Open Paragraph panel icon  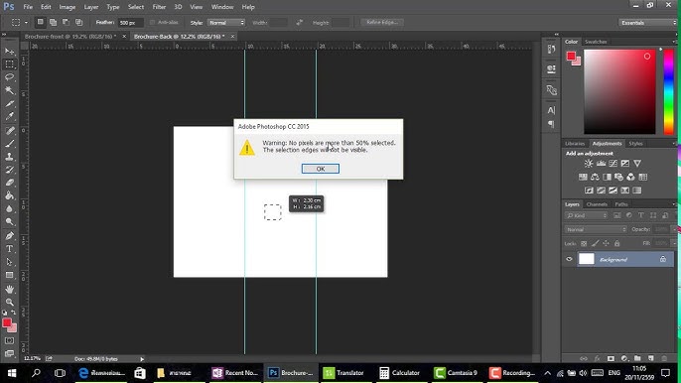click(551, 124)
